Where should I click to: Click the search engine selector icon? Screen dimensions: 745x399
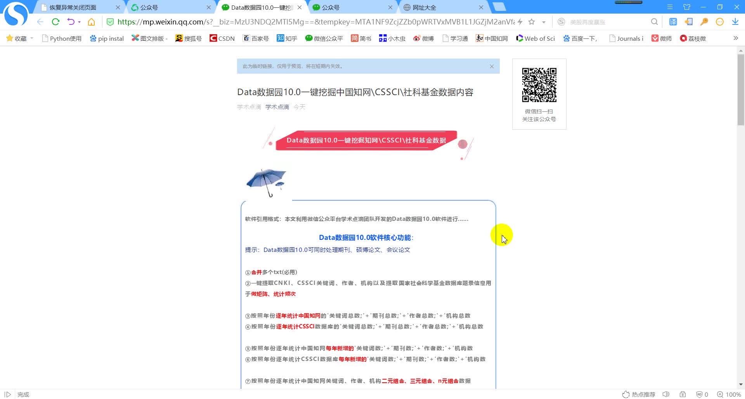pyautogui.click(x=561, y=22)
